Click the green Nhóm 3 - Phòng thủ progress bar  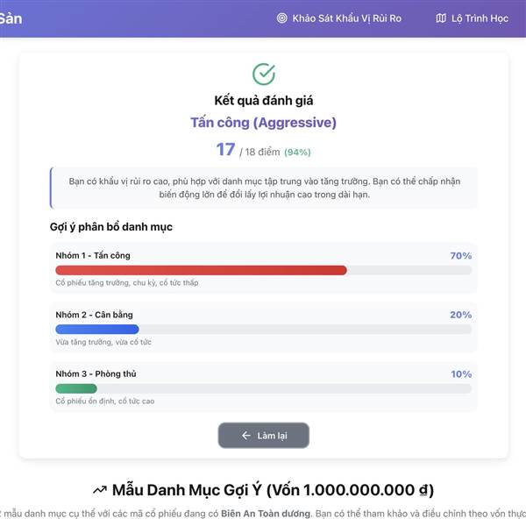(76, 388)
